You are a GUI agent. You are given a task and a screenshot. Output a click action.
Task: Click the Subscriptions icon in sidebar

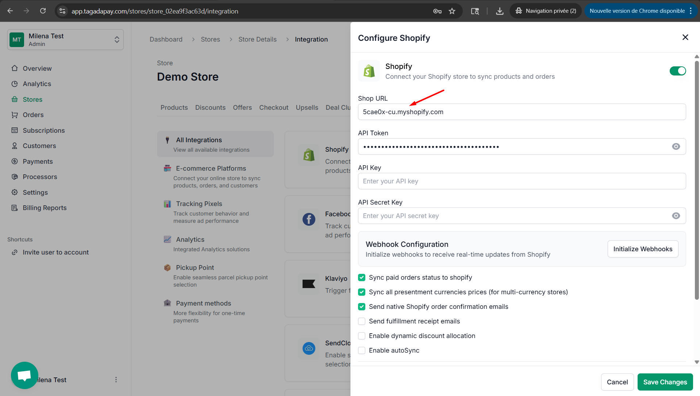[15, 130]
